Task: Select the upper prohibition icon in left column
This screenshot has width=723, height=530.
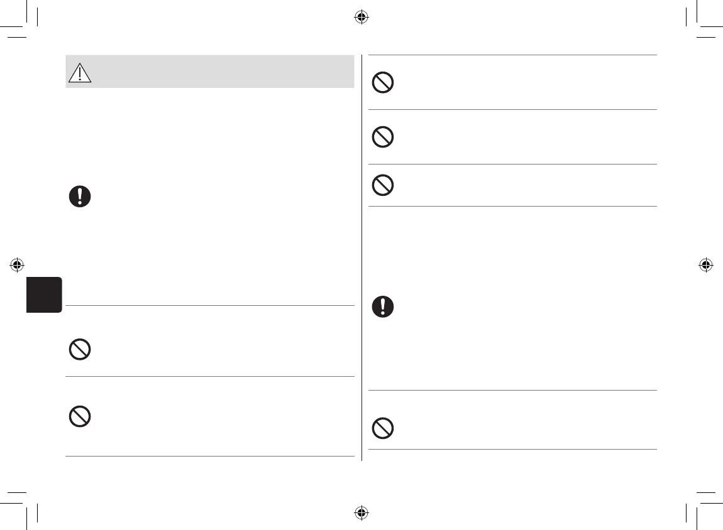Action: [80, 350]
